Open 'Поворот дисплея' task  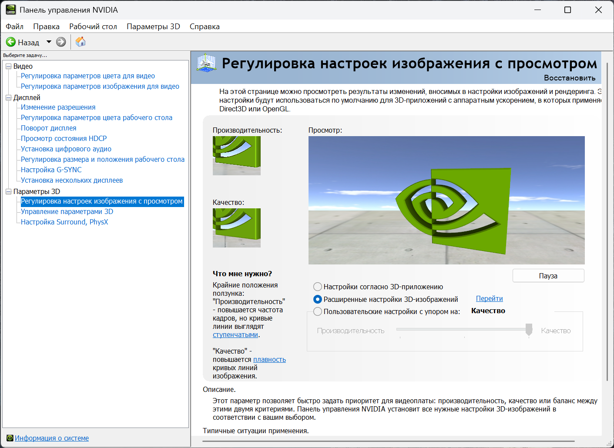click(49, 128)
